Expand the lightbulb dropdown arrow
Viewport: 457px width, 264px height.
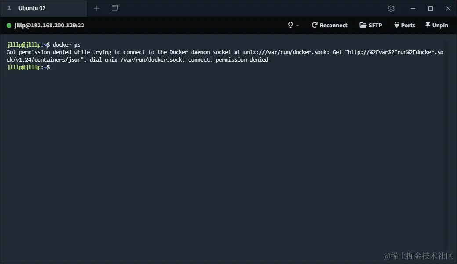297,26
